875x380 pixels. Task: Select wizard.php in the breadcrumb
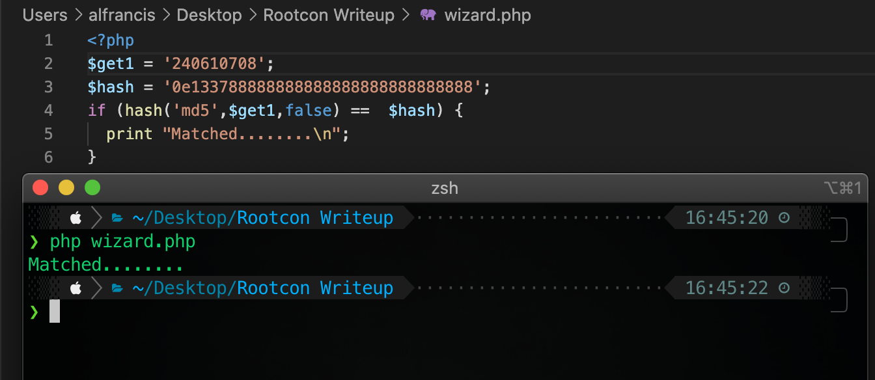click(488, 15)
